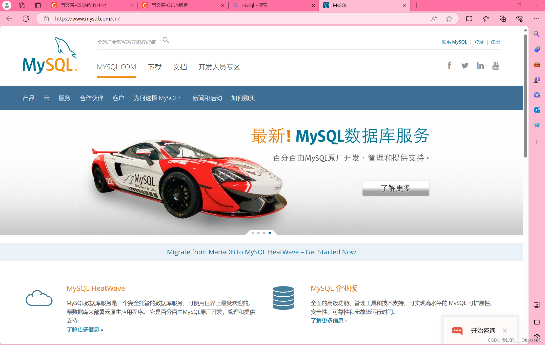
Task: Open the MariaDB to HeatWave migration link
Action: pos(261,252)
